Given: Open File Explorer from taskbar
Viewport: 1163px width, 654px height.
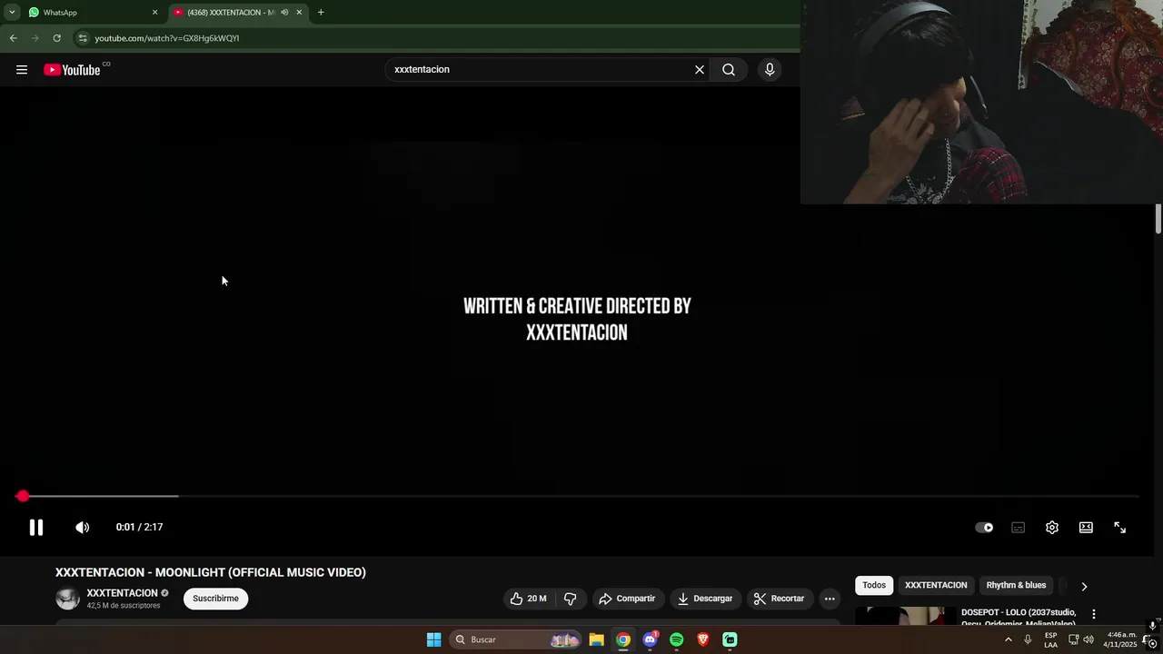Looking at the screenshot, I should tap(597, 639).
